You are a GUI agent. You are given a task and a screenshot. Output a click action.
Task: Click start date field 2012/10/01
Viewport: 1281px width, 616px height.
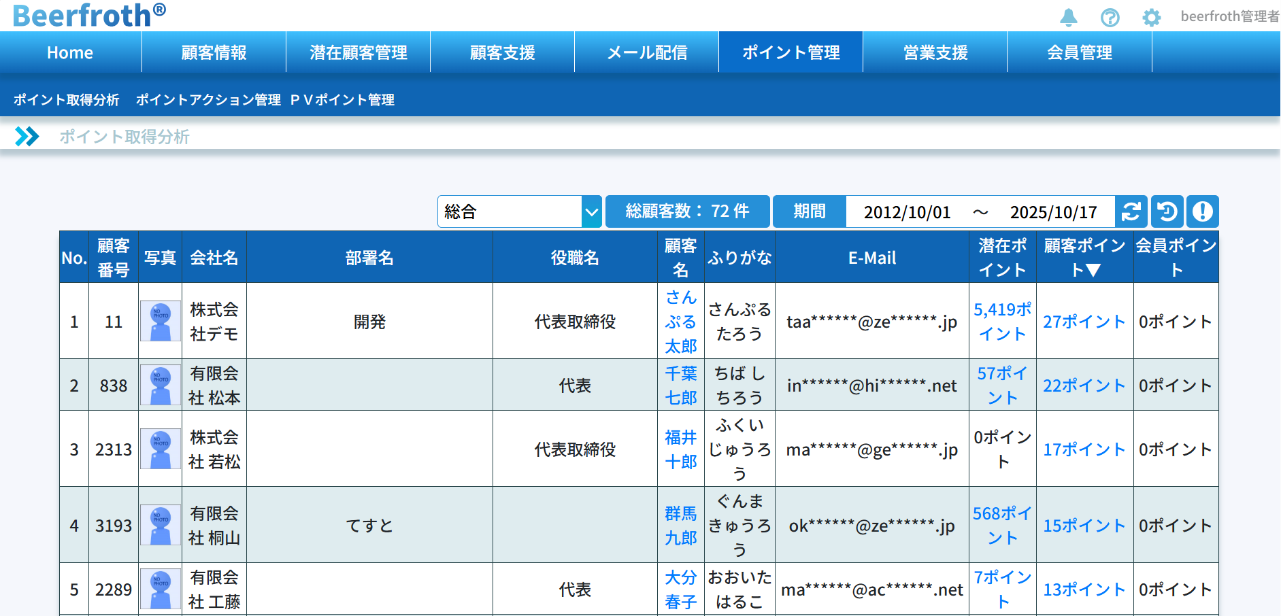pyautogui.click(x=907, y=212)
